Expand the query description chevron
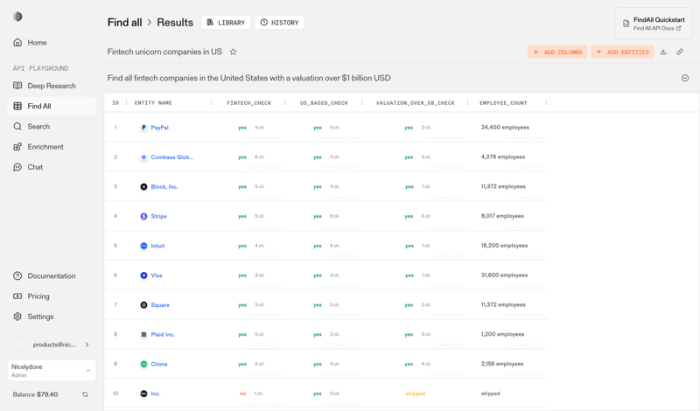 click(x=685, y=78)
